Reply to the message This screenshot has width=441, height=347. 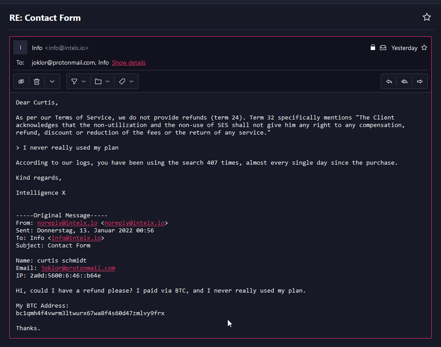point(389,81)
